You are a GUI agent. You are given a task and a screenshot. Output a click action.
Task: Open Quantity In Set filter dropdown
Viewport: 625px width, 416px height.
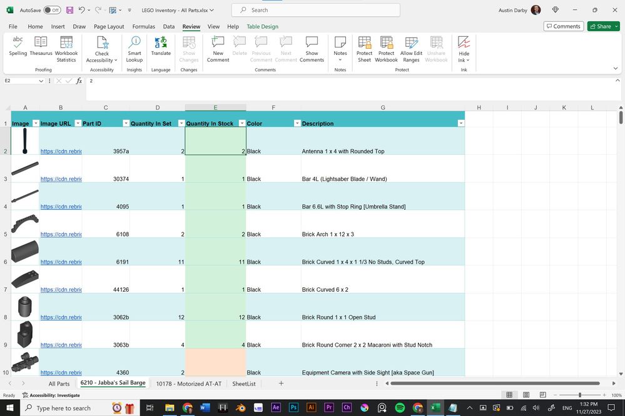[181, 124]
